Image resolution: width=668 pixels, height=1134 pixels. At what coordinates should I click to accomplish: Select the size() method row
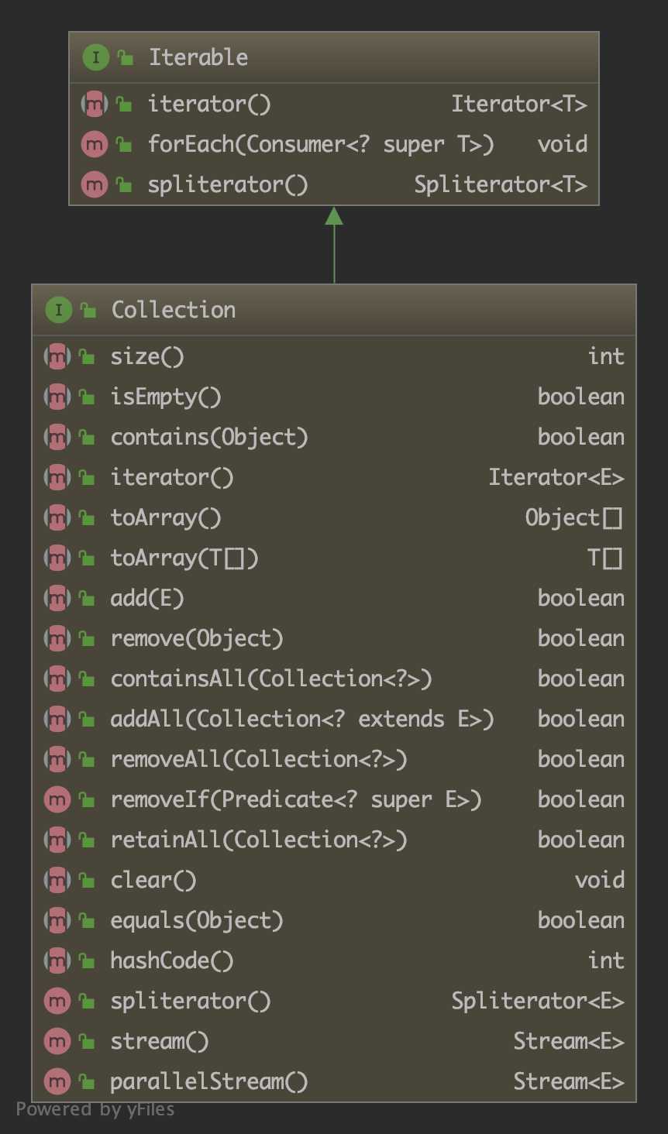[334, 356]
